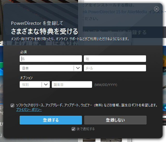The image size is (166, 142).
Task: Toggle the 後で通知する checkbox
Action: coord(73,129)
